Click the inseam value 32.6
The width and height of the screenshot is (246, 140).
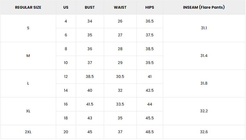pyautogui.click(x=204, y=132)
